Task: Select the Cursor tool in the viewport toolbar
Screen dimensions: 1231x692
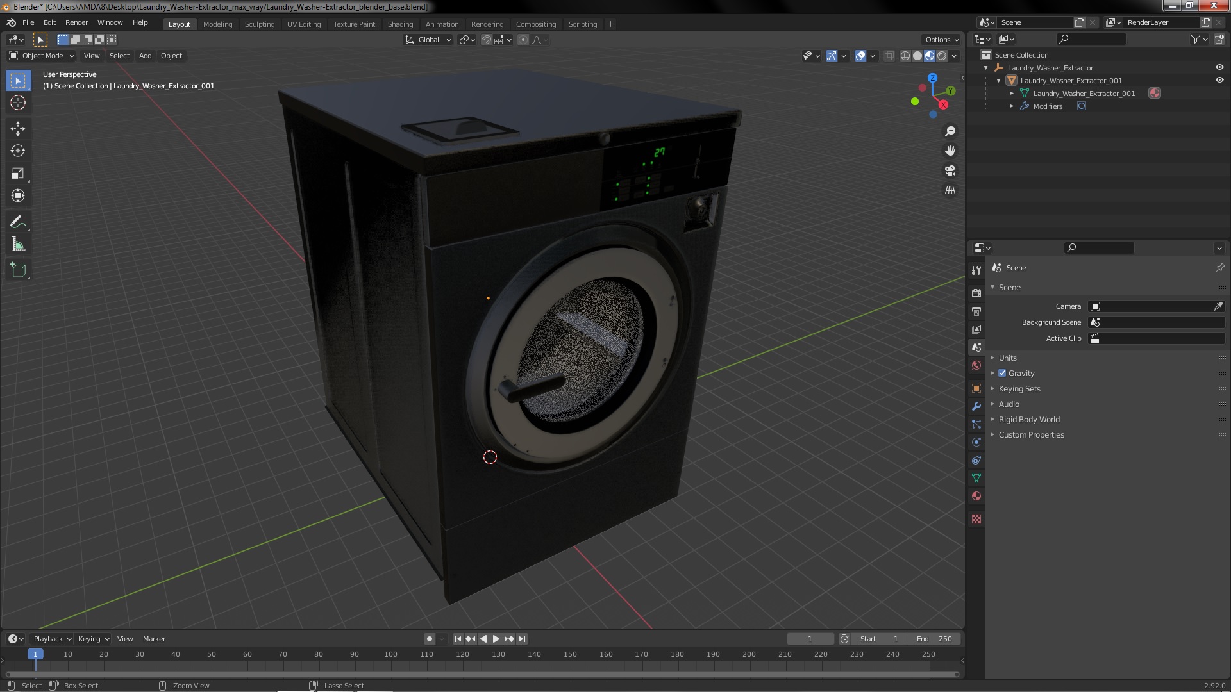Action: [x=18, y=103]
